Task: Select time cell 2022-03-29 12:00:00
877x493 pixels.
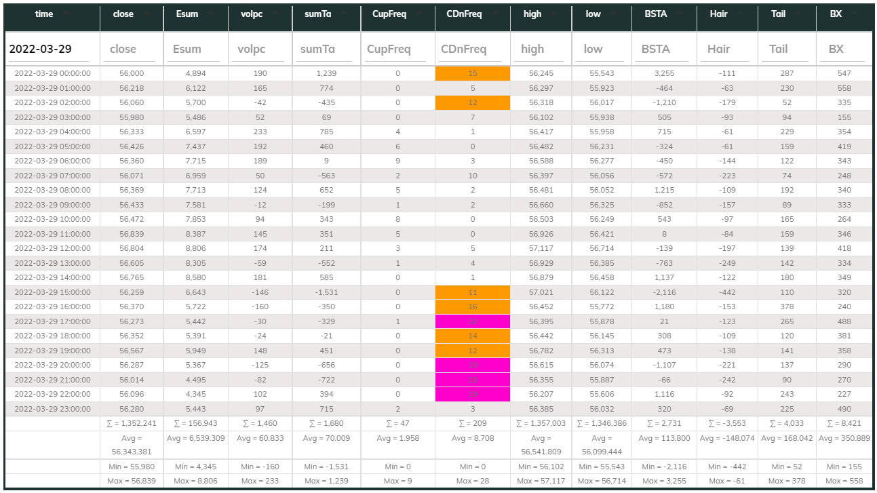Action: pyautogui.click(x=52, y=248)
